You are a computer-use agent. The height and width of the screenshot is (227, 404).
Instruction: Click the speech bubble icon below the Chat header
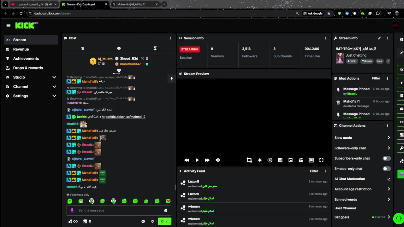[119, 48]
